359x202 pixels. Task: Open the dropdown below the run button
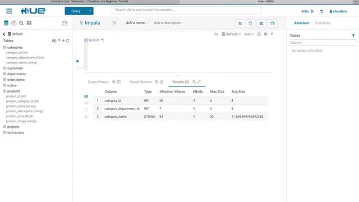[x=79, y=68]
